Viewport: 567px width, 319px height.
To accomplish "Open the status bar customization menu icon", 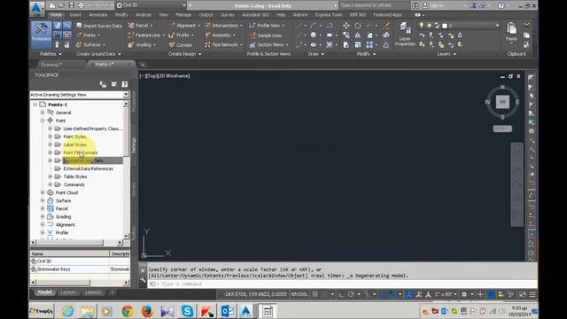I will coord(532,294).
